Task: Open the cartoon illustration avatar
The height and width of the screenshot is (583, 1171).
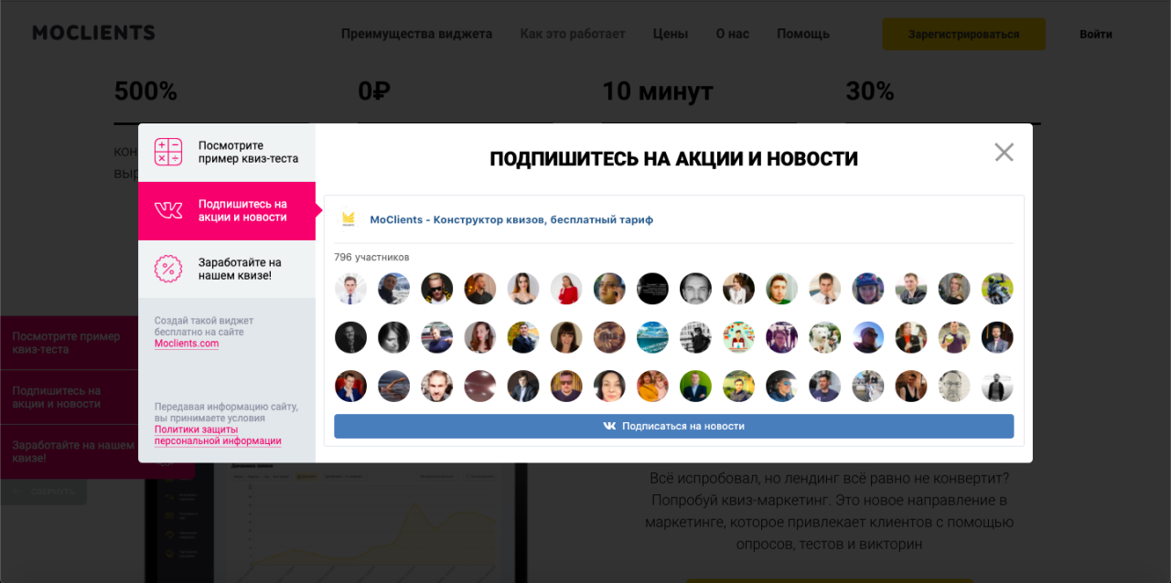Action: click(x=738, y=337)
